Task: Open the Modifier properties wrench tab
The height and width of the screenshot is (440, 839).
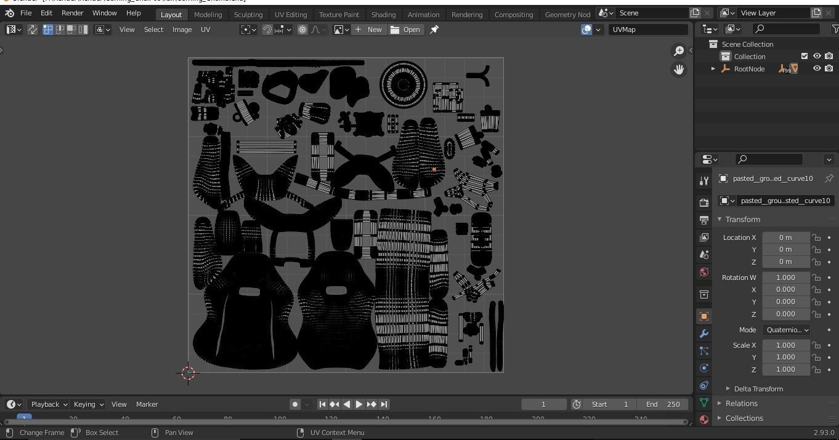Action: click(703, 334)
